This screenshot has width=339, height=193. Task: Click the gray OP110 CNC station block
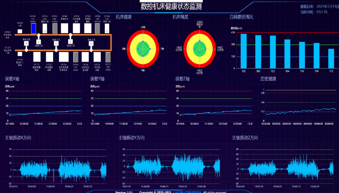[108, 57]
